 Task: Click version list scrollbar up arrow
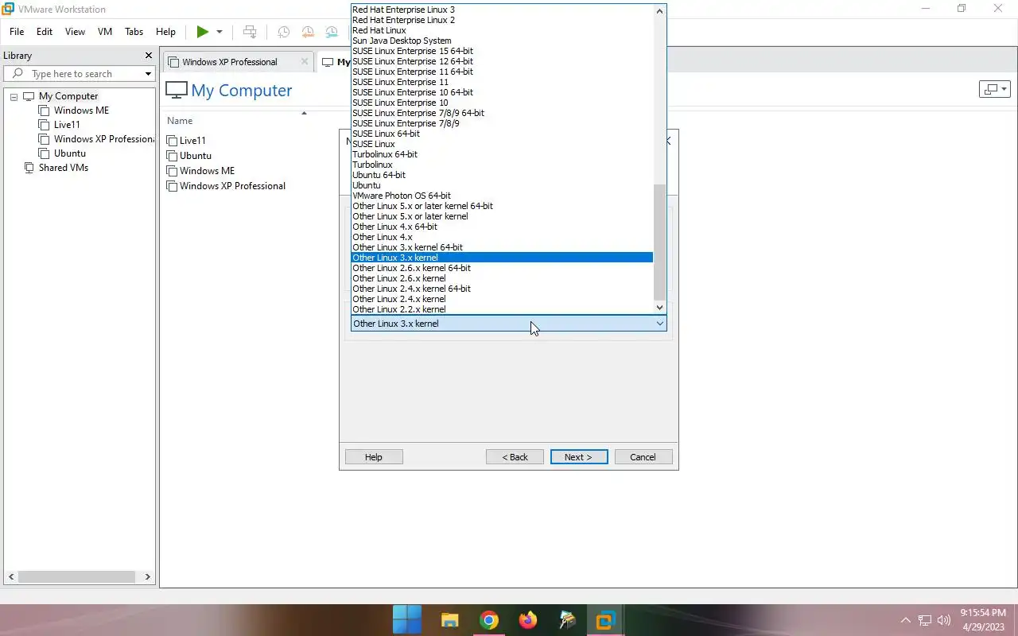[x=659, y=11]
